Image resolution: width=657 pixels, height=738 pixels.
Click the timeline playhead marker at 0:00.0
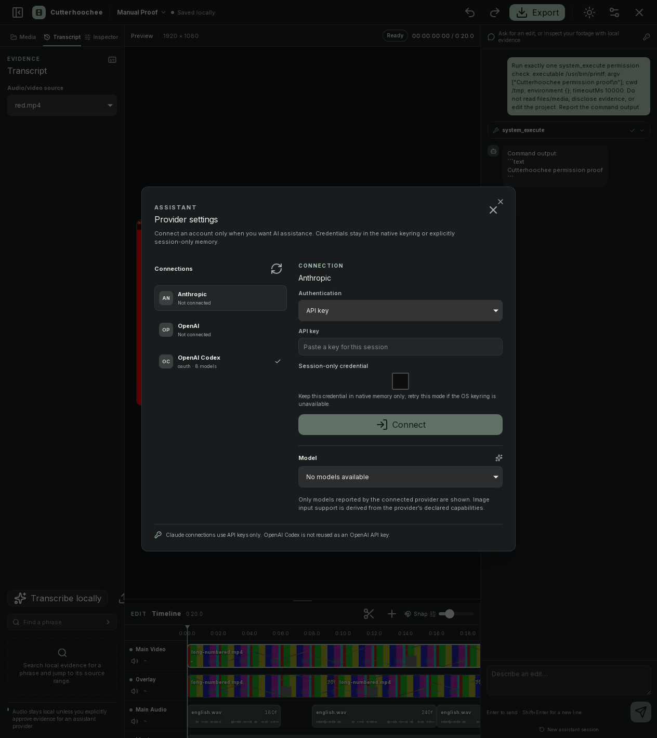[187, 628]
